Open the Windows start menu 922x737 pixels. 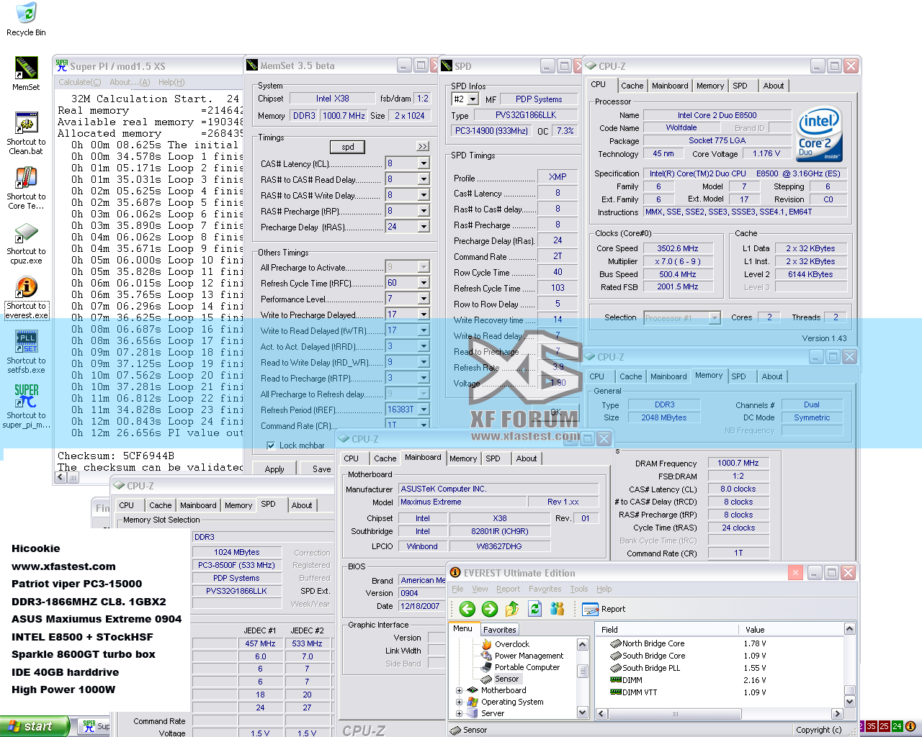(35, 726)
